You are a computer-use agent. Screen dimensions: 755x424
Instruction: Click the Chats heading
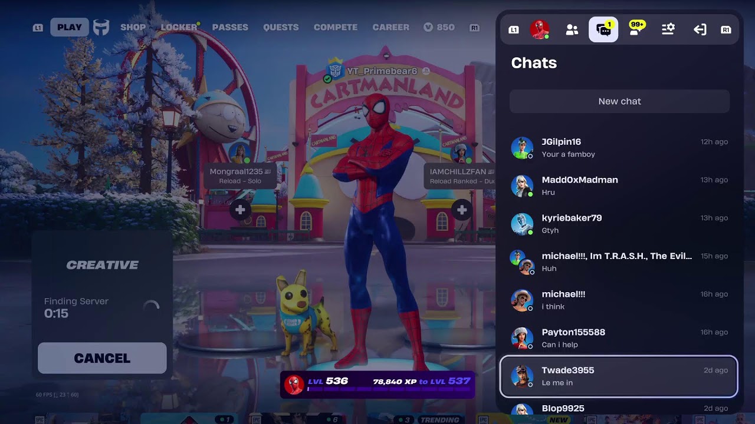point(534,63)
